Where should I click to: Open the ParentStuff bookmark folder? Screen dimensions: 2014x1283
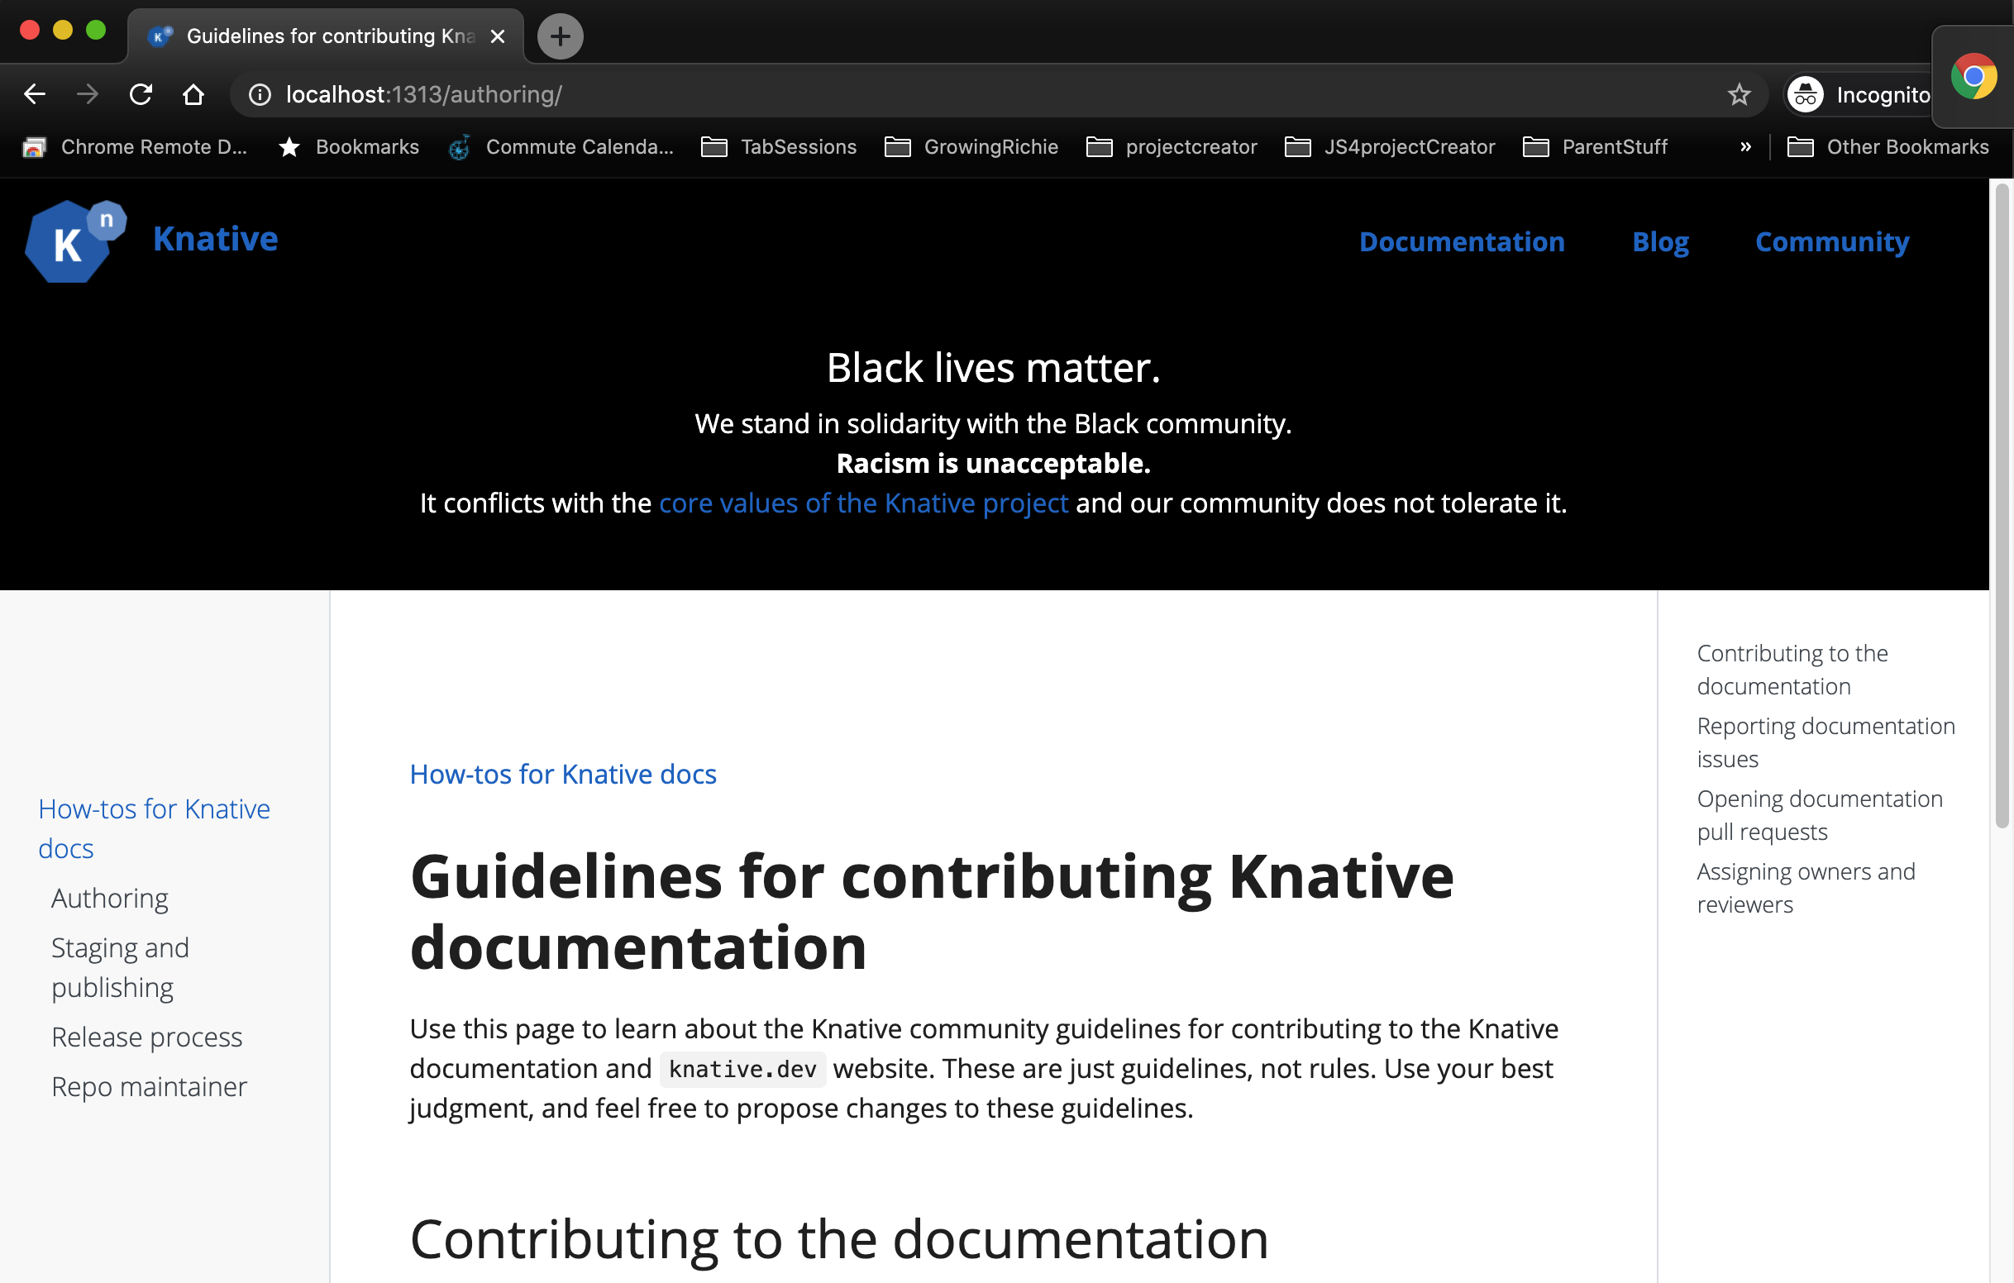(1595, 147)
